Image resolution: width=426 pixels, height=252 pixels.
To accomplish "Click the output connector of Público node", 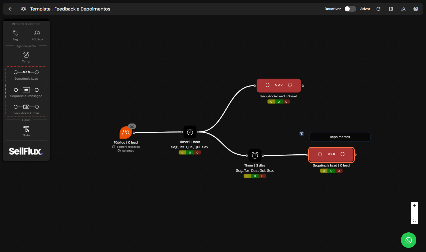I will [x=134, y=133].
